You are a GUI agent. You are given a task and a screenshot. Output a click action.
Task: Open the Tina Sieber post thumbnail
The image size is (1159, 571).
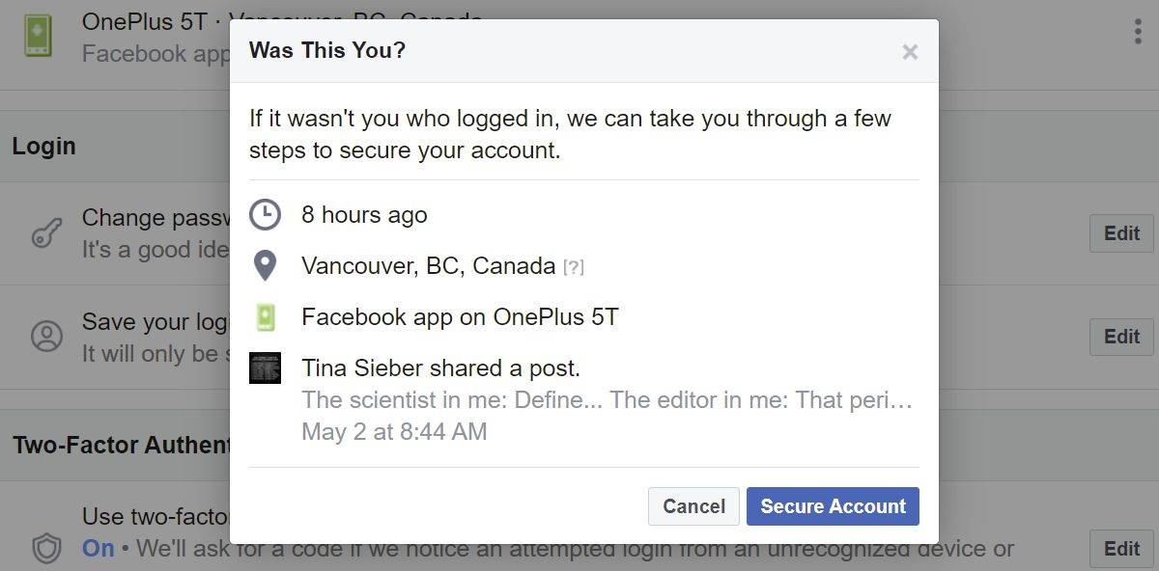click(265, 367)
